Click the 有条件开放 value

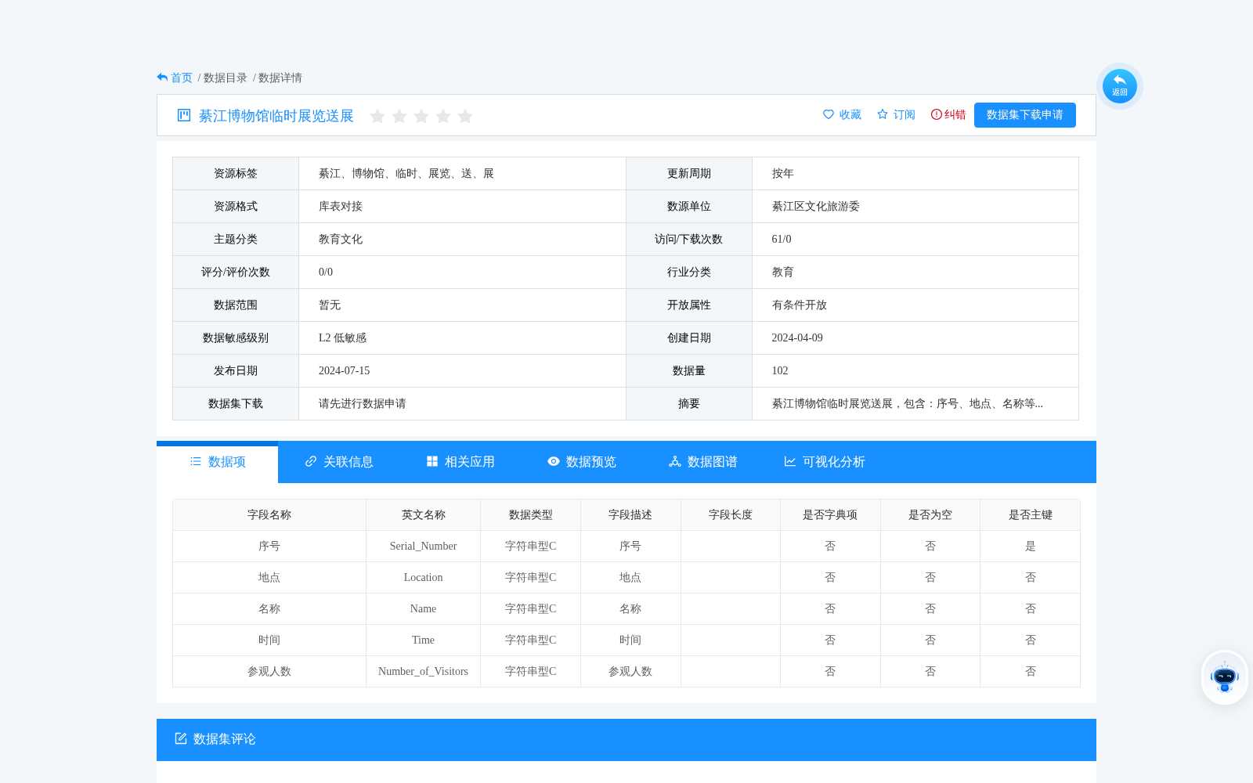click(x=799, y=305)
